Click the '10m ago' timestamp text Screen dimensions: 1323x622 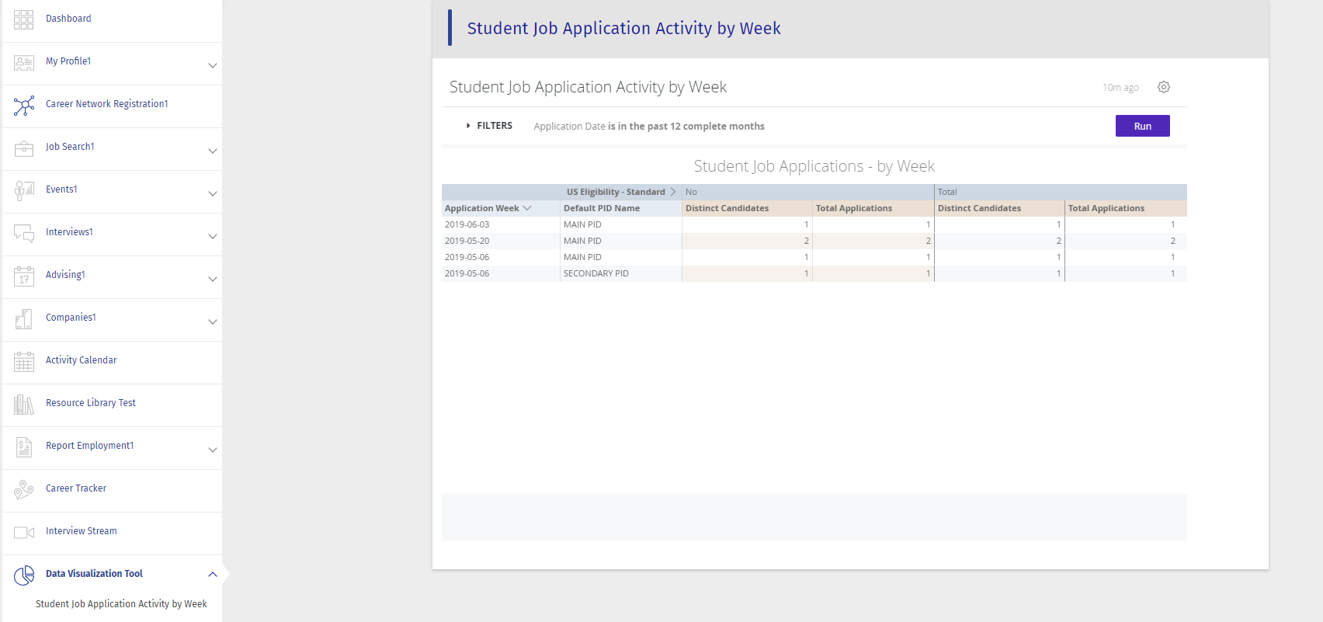tap(1120, 88)
